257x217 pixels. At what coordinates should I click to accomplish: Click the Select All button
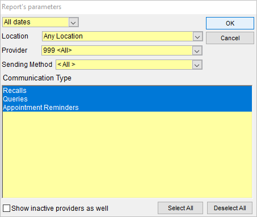pos(180,208)
